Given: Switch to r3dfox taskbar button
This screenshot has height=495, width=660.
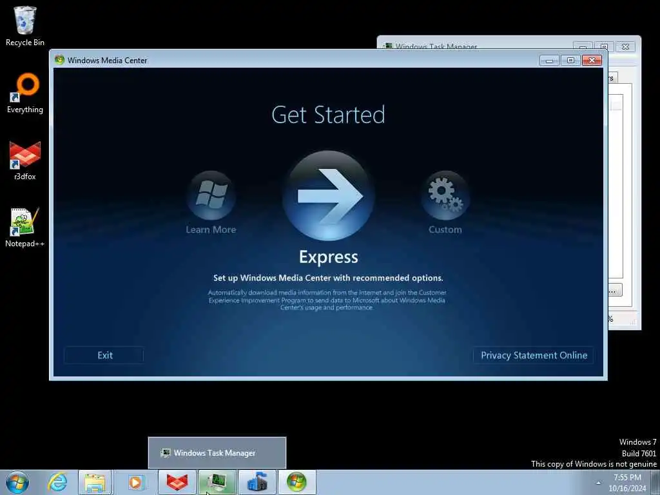Looking at the screenshot, I should (x=177, y=482).
